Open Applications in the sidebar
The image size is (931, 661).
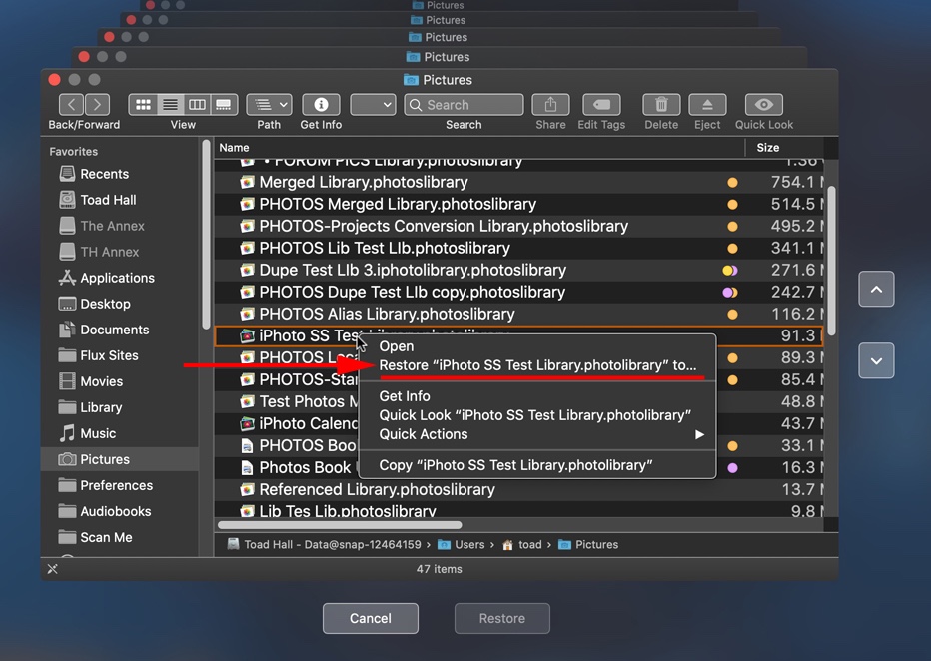pos(119,278)
